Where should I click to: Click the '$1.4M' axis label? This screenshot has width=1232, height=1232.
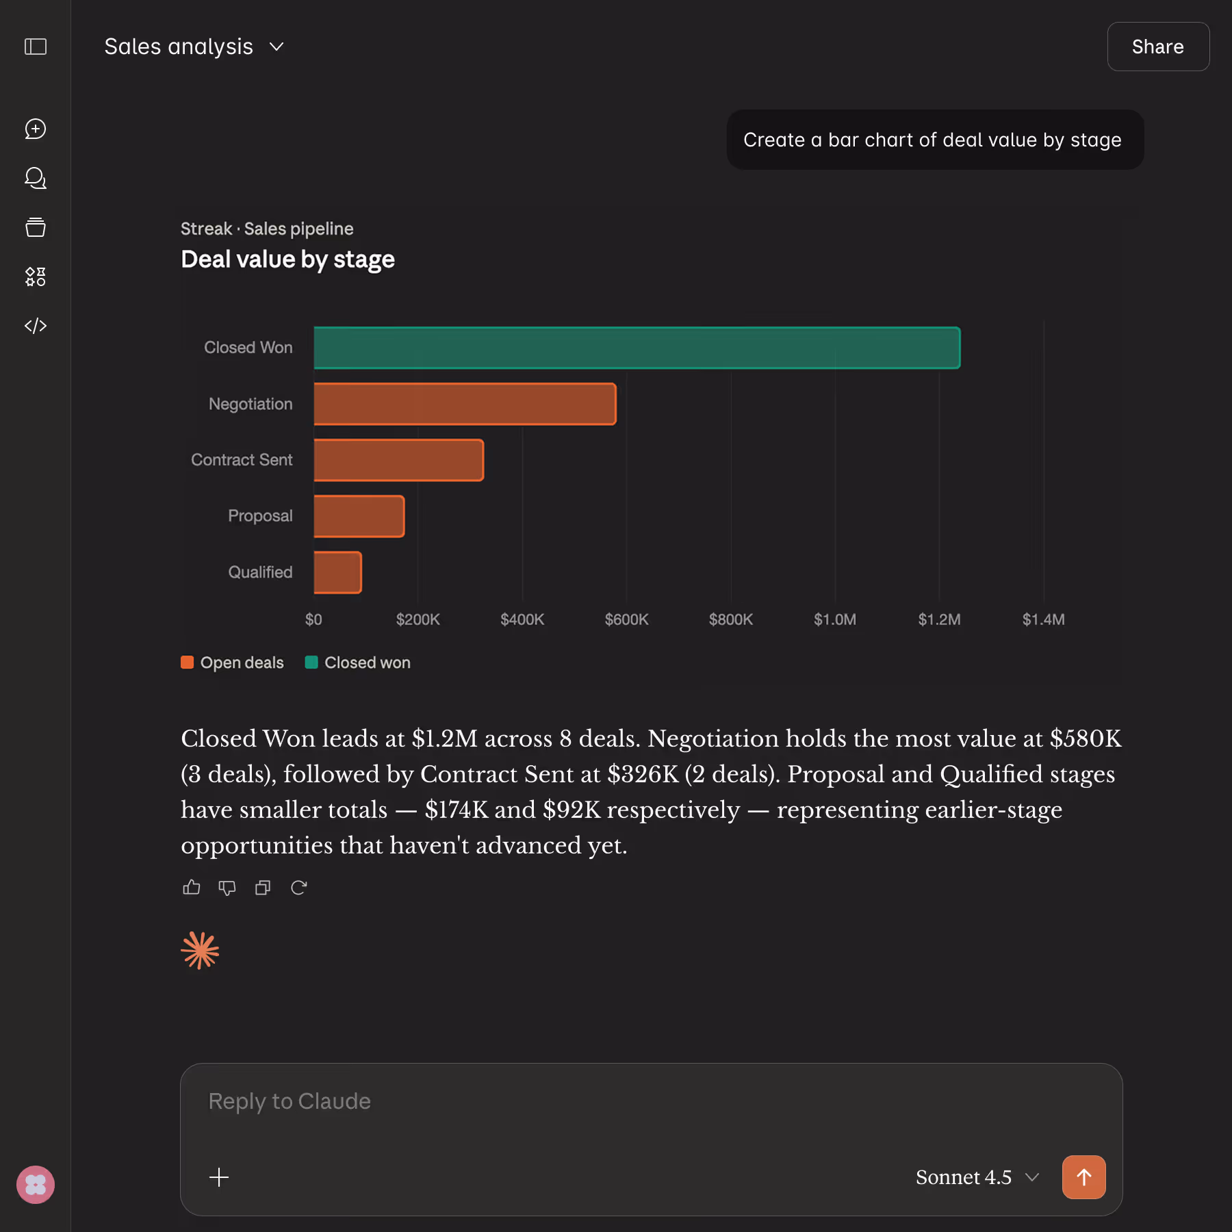tap(1044, 619)
